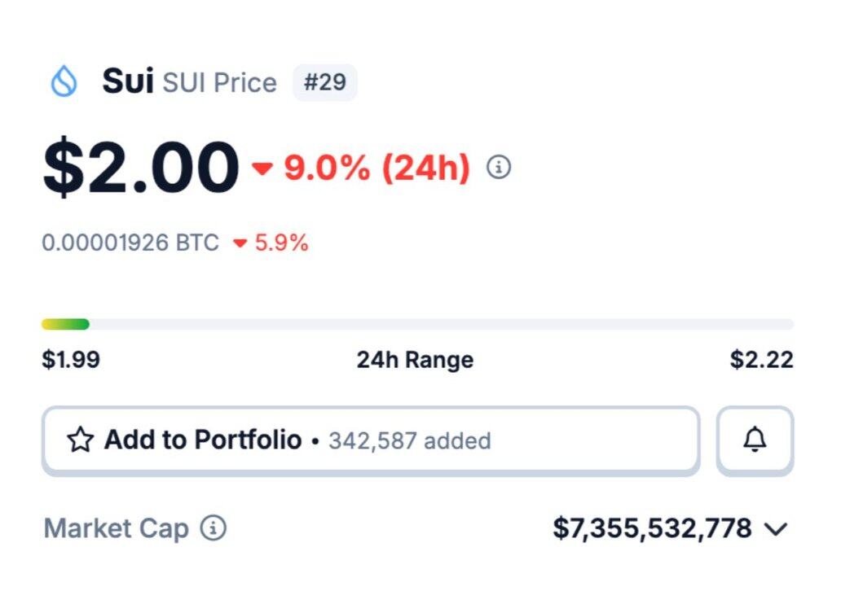
Task: Click the red down arrow before 5.9%
Action: click(240, 243)
